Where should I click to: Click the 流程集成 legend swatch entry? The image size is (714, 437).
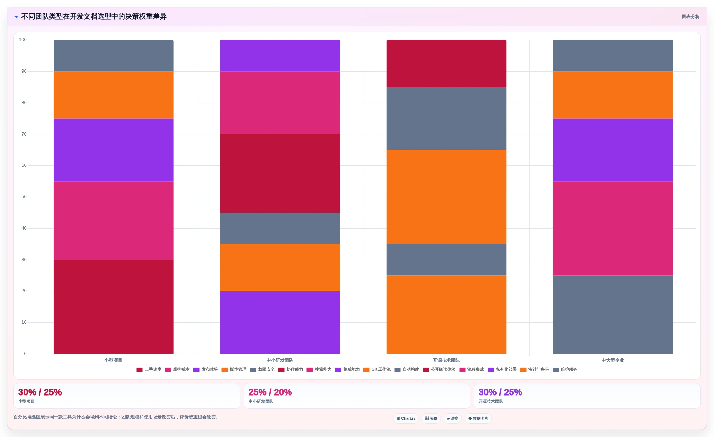click(x=472, y=370)
